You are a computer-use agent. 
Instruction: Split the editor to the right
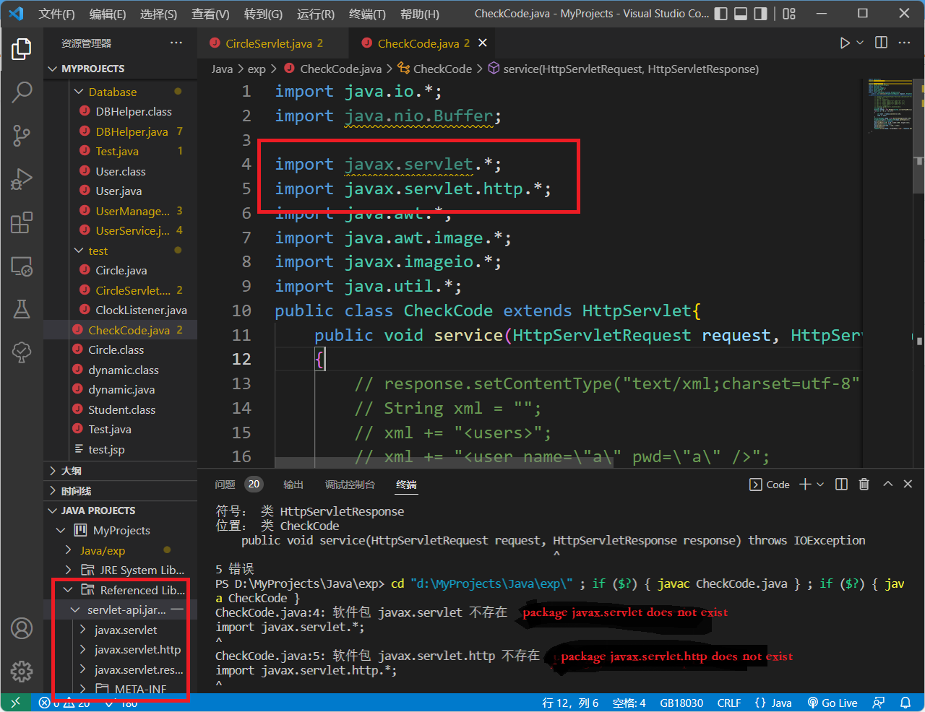pyautogui.click(x=881, y=43)
